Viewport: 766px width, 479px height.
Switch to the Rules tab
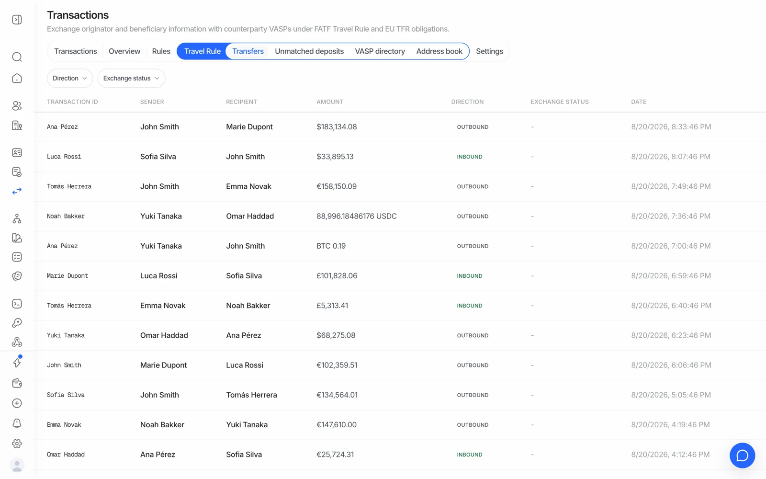161,51
